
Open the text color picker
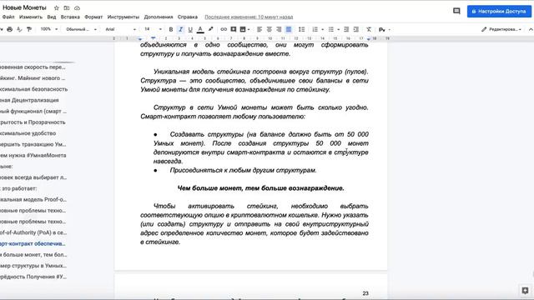(200, 30)
